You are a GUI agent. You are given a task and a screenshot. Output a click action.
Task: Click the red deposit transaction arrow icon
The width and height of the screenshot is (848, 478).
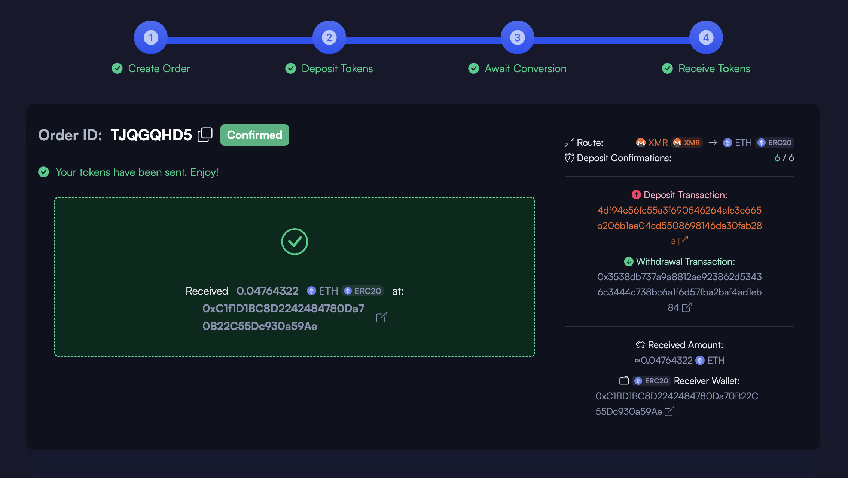[x=636, y=195]
